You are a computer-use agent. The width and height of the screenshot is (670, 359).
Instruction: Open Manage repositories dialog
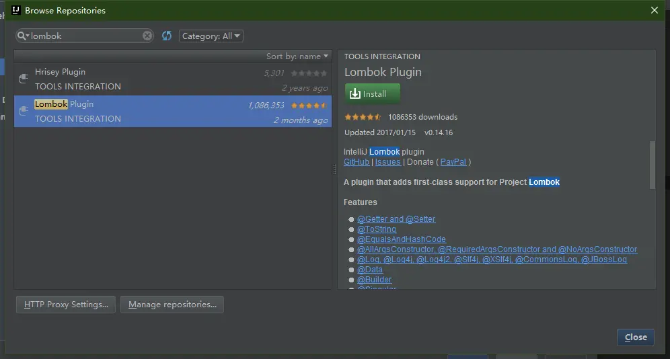pyautogui.click(x=172, y=305)
